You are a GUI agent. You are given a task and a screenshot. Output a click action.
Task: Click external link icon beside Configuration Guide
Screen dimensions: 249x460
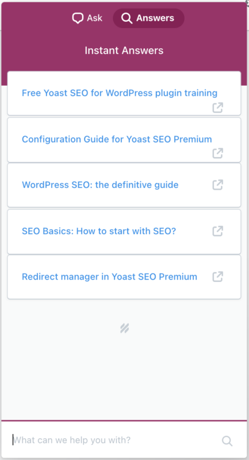coord(217,153)
